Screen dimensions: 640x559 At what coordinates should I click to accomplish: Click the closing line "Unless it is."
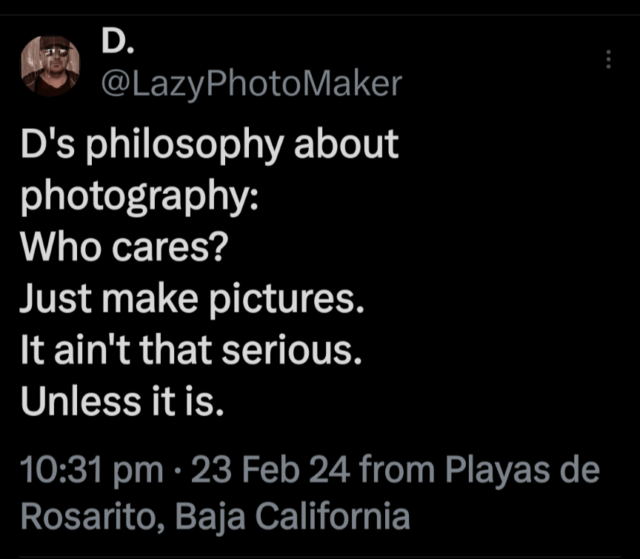[x=121, y=401]
